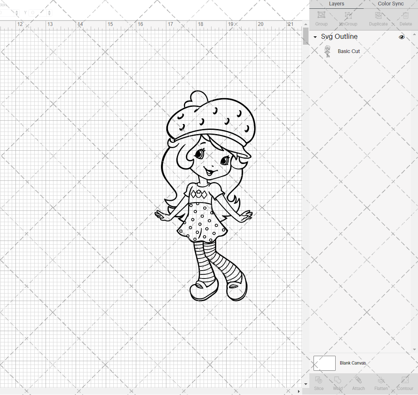Click the Y position input field
Viewport: 418px width, 395px height.
coord(38,13)
